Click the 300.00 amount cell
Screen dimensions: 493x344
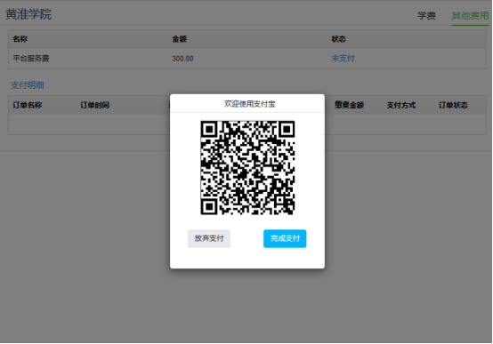[x=182, y=59]
